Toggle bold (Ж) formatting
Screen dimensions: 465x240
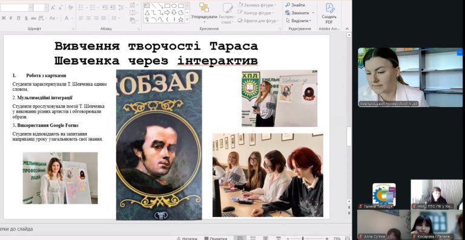[x=4, y=18]
